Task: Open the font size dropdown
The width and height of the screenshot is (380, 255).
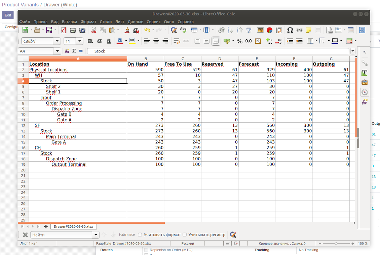Action: click(79, 41)
